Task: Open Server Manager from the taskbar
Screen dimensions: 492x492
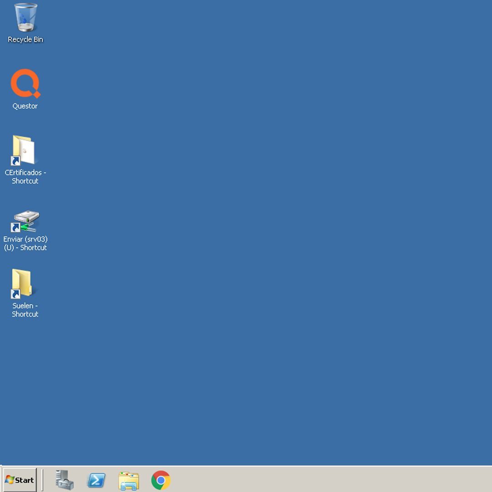Action: [x=64, y=480]
